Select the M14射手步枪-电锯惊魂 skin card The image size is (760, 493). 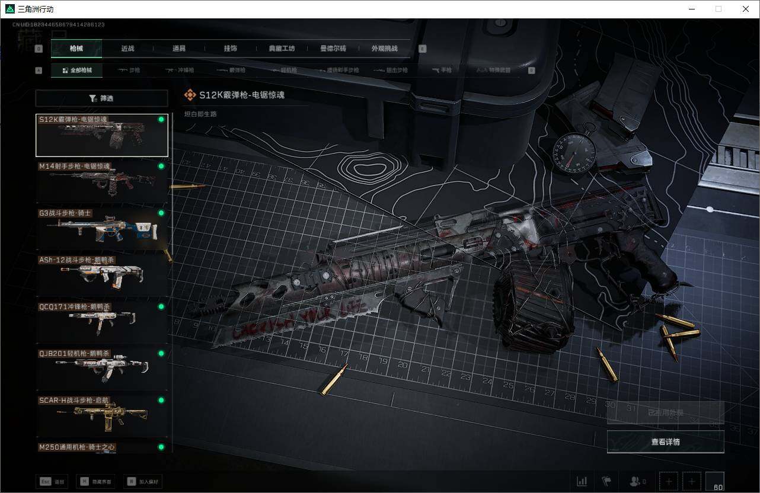pyautogui.click(x=102, y=182)
